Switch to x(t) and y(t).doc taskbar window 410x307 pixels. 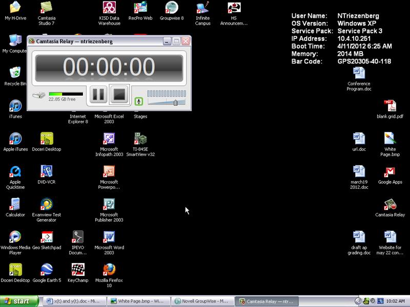(74, 301)
